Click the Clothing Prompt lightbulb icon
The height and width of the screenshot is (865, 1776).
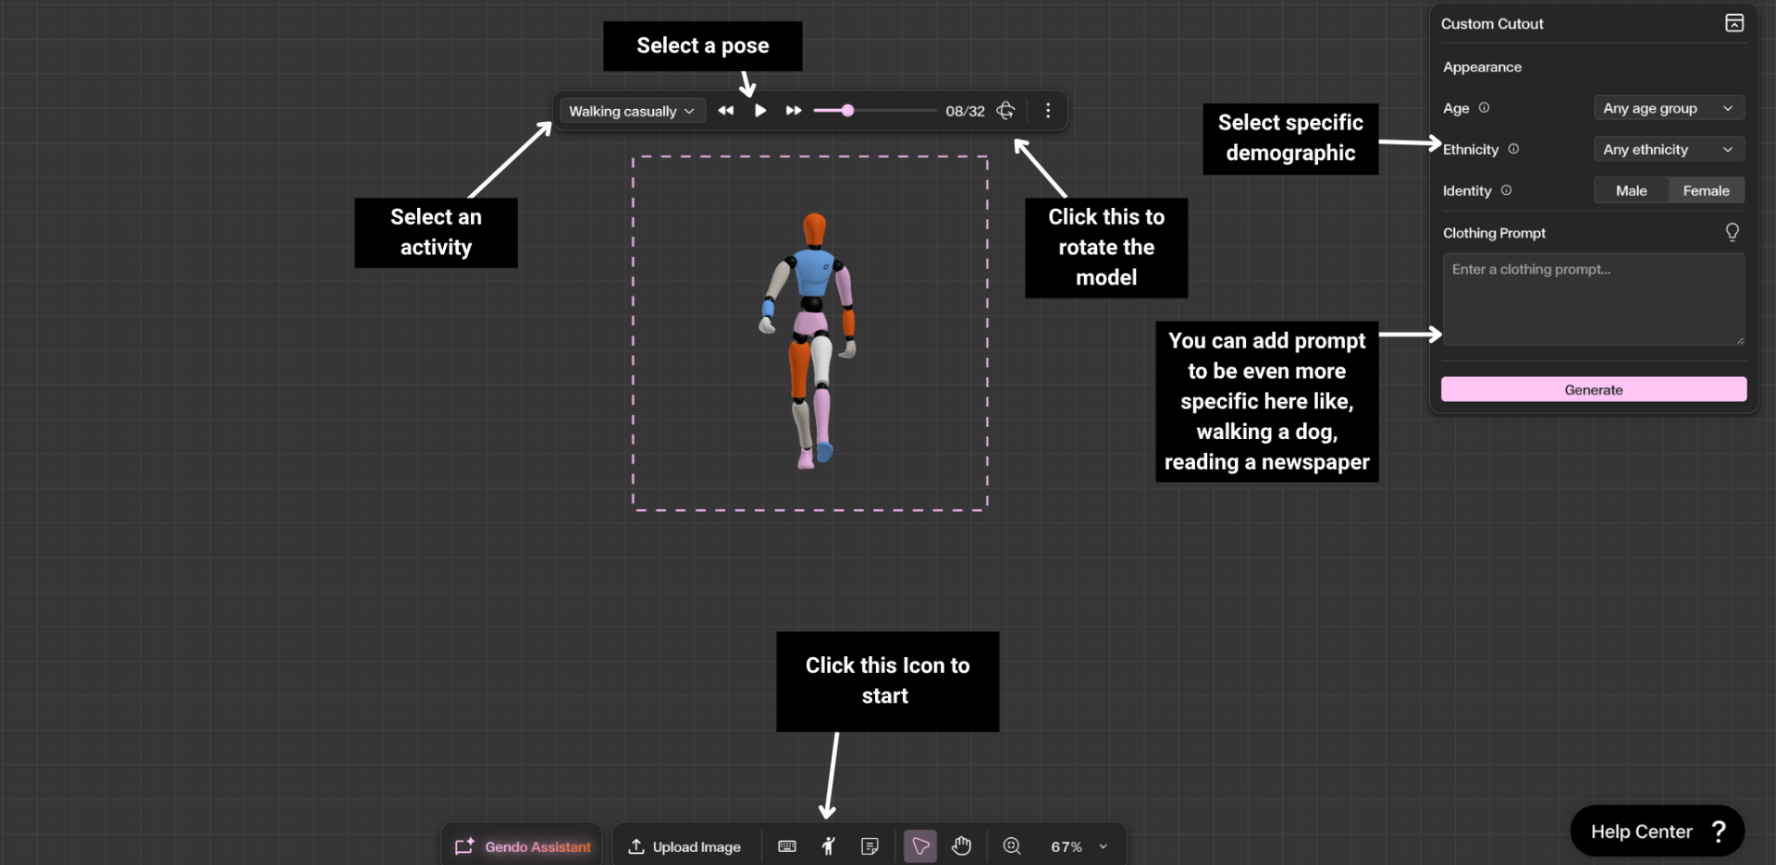coord(1732,232)
